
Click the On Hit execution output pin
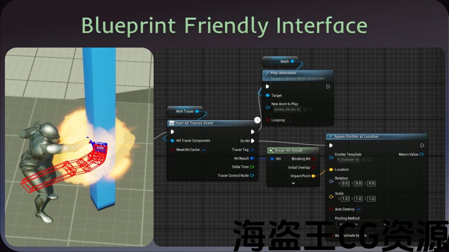(x=253, y=141)
